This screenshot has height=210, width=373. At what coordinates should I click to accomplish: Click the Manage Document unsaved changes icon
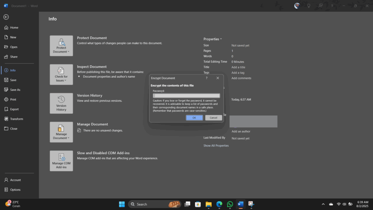point(79,131)
